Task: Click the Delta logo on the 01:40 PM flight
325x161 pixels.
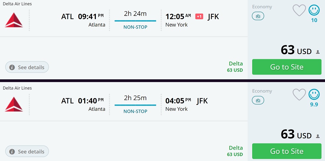Action: point(14,104)
